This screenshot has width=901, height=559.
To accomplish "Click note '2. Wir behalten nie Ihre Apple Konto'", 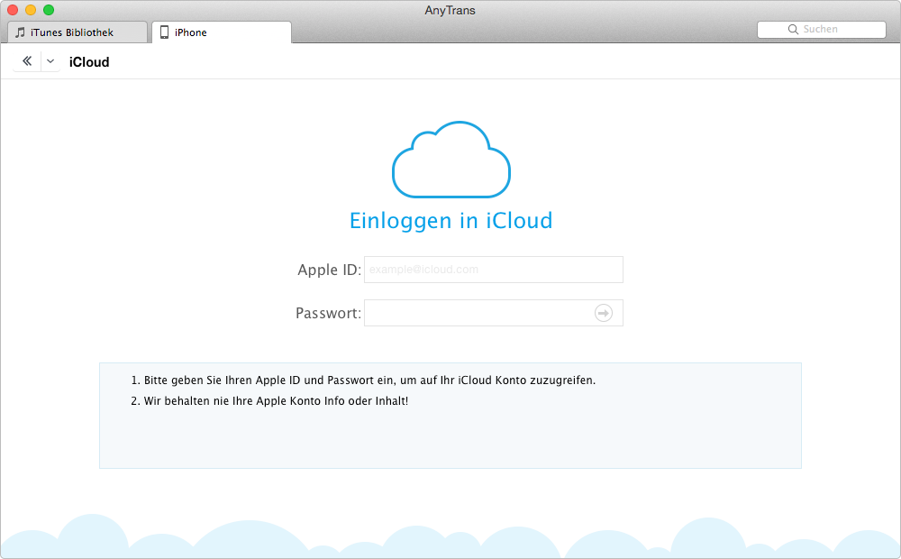I will pos(269,401).
